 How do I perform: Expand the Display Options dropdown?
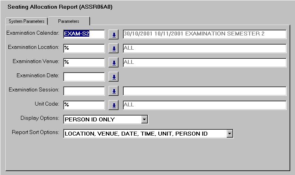coord(144,119)
